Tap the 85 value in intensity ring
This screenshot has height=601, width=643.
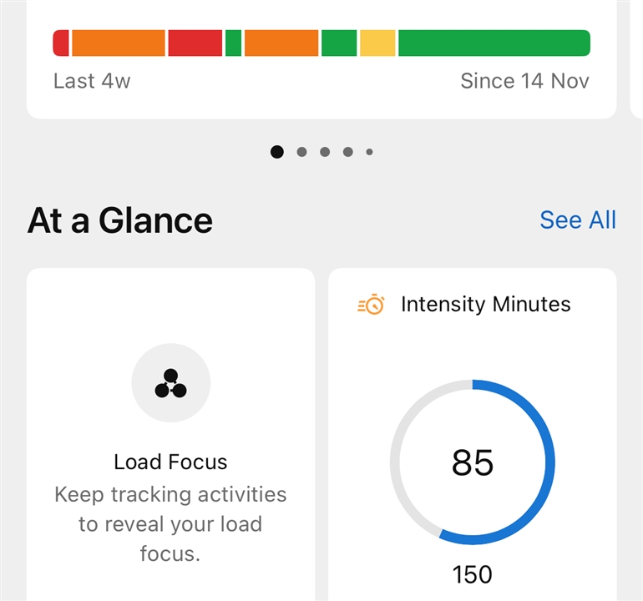click(x=473, y=462)
